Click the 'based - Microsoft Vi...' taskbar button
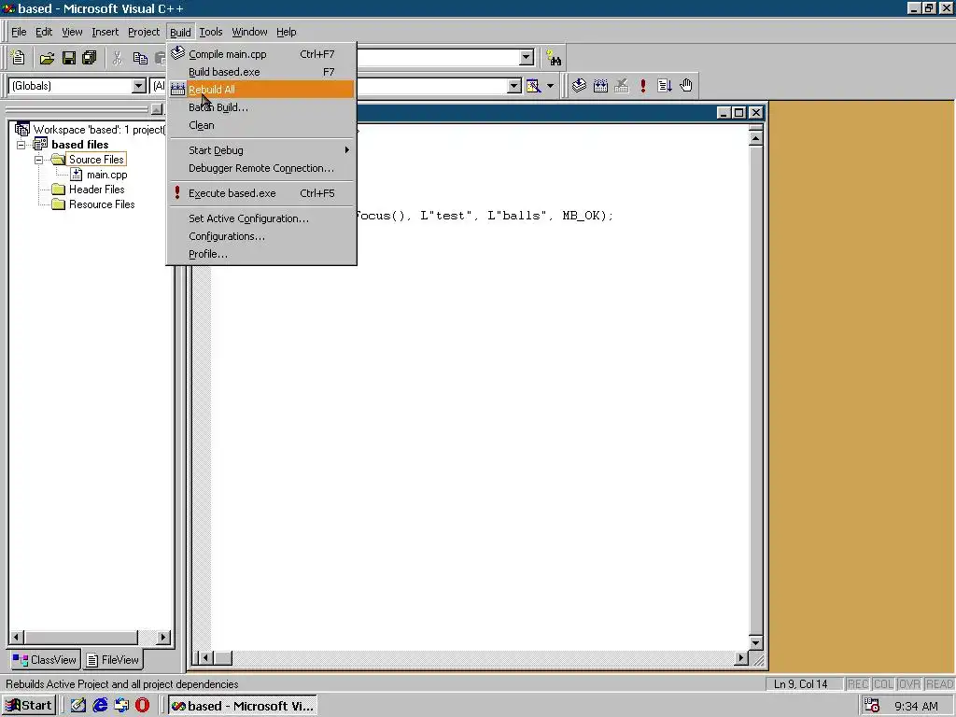The width and height of the screenshot is (956, 717). tap(243, 706)
